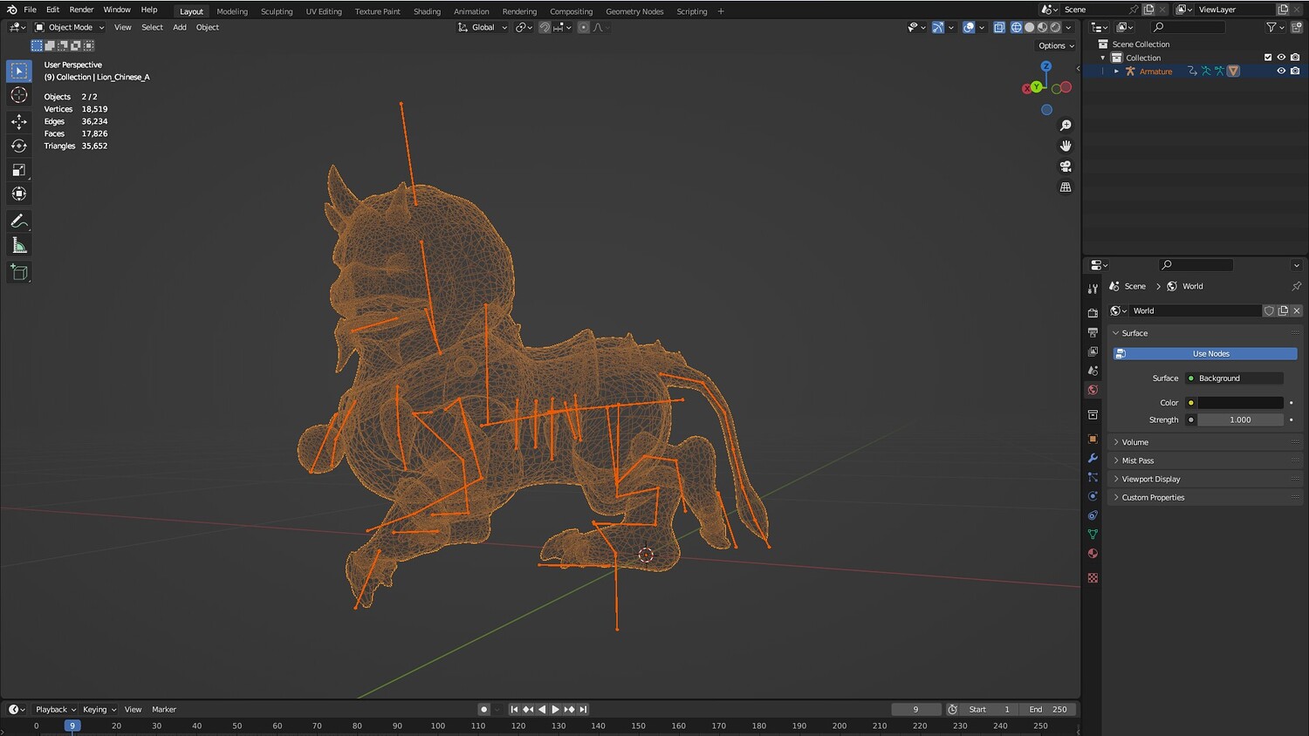Open the Physics properties tab
The width and height of the screenshot is (1309, 736).
pos(1093,496)
